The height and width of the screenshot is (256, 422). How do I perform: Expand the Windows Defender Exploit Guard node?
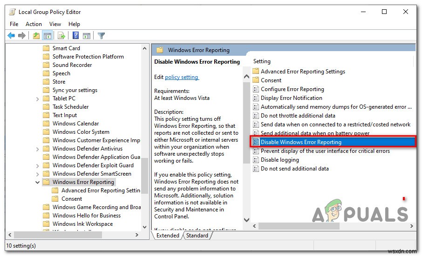point(37,166)
